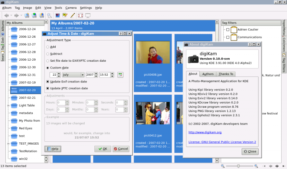Toggle Update Exif creation date checkbox
The height and width of the screenshot is (169, 287).
click(48, 82)
